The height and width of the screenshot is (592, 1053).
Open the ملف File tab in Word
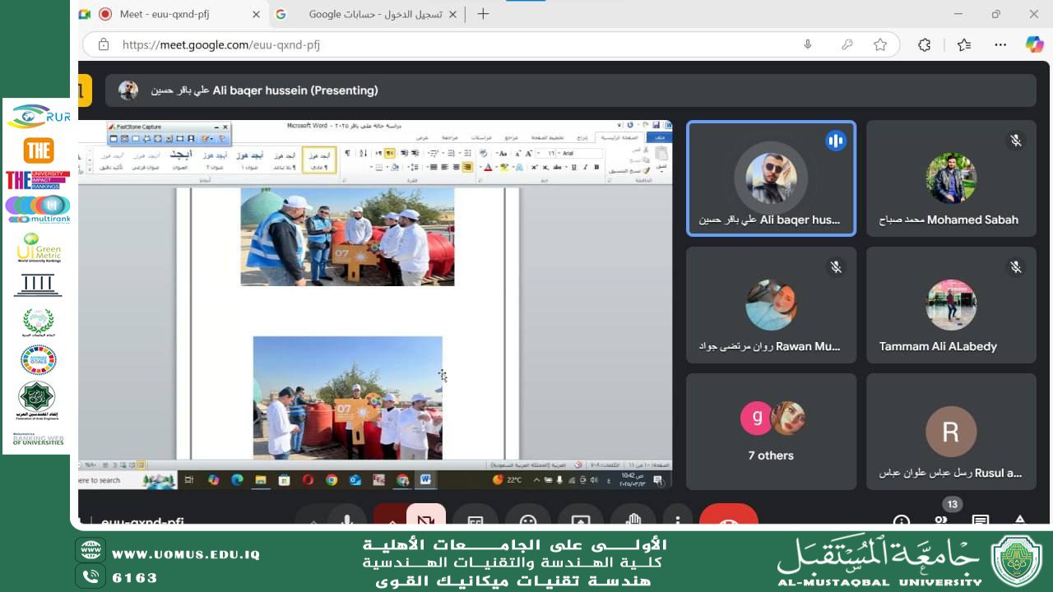click(660, 138)
